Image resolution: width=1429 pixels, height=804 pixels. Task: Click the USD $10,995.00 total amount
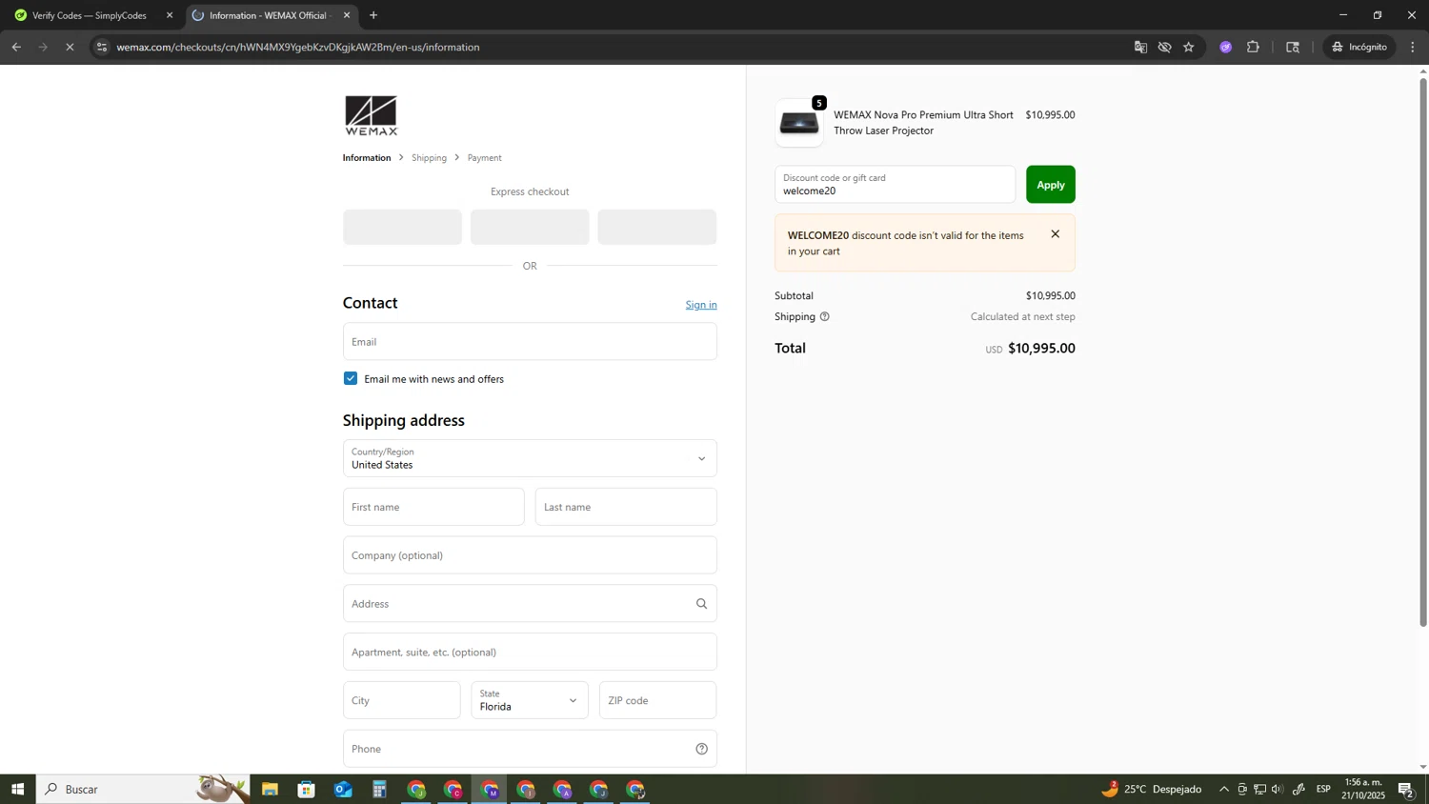coord(1030,349)
